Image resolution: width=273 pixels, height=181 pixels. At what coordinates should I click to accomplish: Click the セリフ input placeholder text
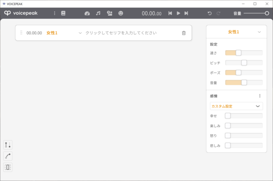[x=121, y=33]
